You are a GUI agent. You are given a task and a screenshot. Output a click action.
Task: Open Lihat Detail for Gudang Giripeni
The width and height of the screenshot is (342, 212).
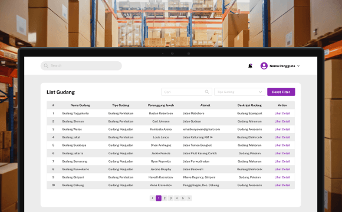[282, 177]
